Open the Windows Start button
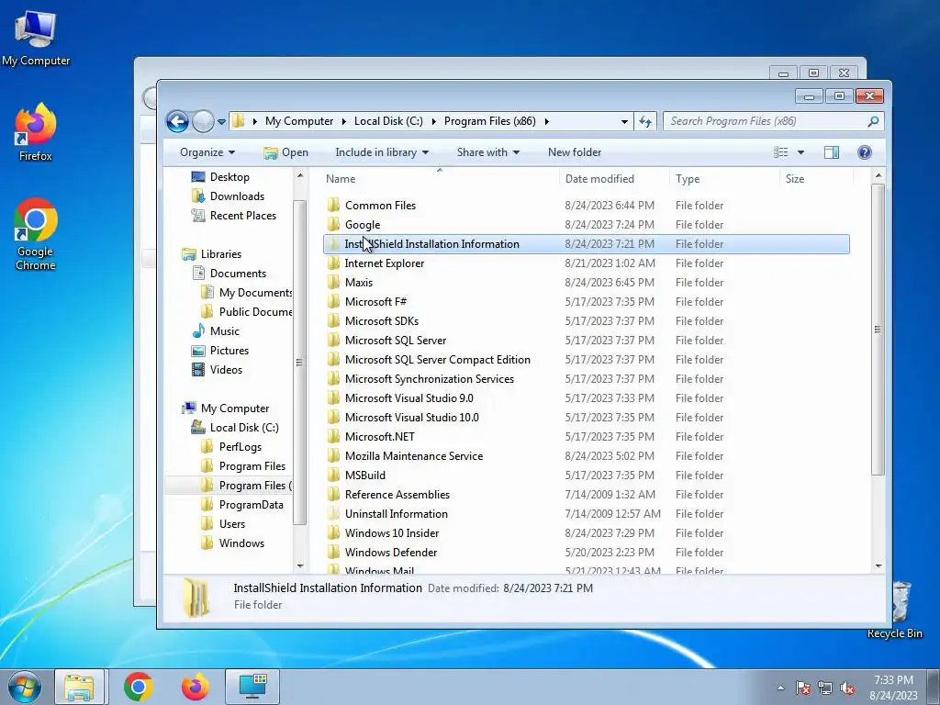Screen dimensions: 940x705 25,687
